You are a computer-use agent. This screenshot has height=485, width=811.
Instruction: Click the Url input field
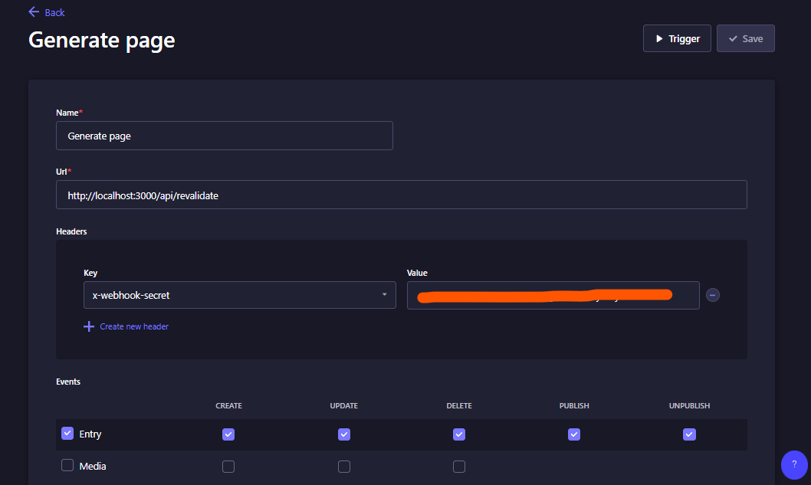(x=401, y=195)
